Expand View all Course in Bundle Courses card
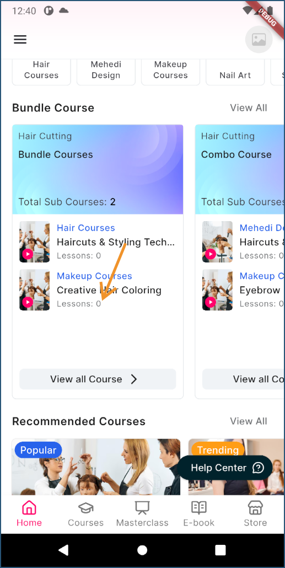Viewport: 285px width, 568px height. coord(98,379)
